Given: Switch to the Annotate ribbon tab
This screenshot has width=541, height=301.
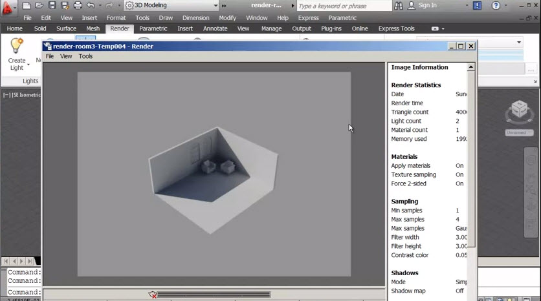Looking at the screenshot, I should click(215, 28).
